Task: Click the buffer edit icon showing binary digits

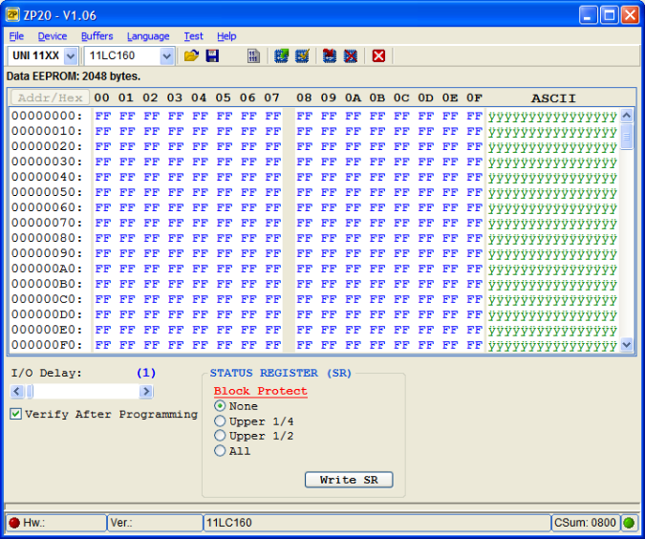Action: coord(253,56)
